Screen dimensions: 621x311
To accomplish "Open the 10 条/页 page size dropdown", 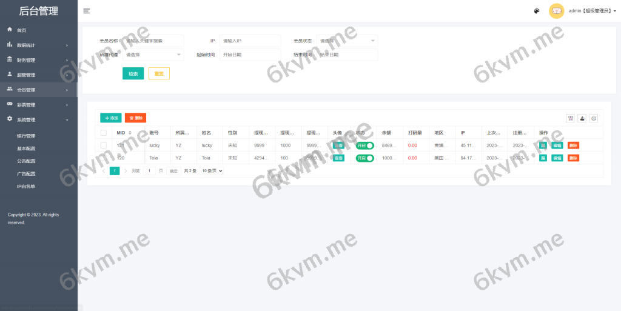I will tap(212, 171).
